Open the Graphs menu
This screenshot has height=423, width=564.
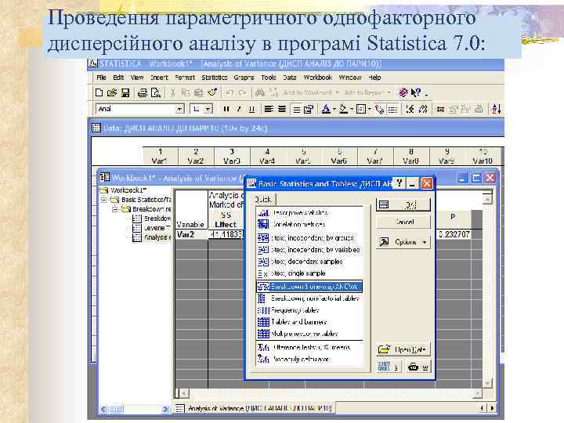tap(244, 78)
